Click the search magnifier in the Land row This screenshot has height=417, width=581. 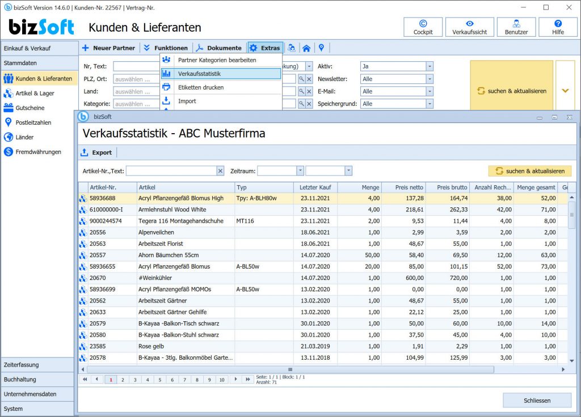click(302, 91)
